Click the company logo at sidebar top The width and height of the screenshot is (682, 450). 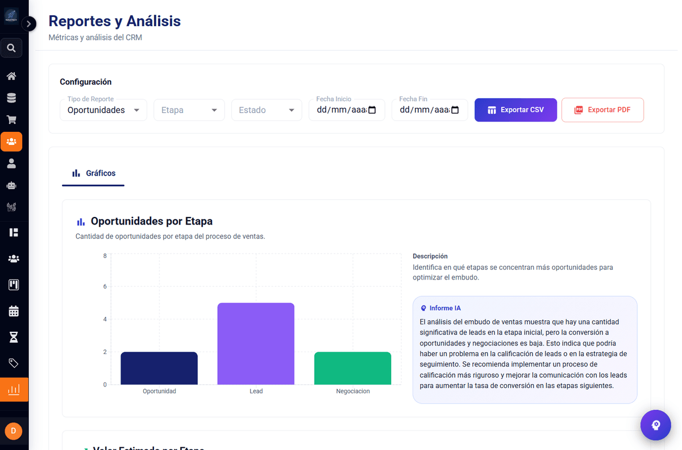coord(11,16)
